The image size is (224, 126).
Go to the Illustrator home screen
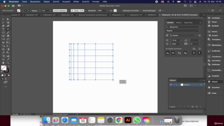point(13,6)
